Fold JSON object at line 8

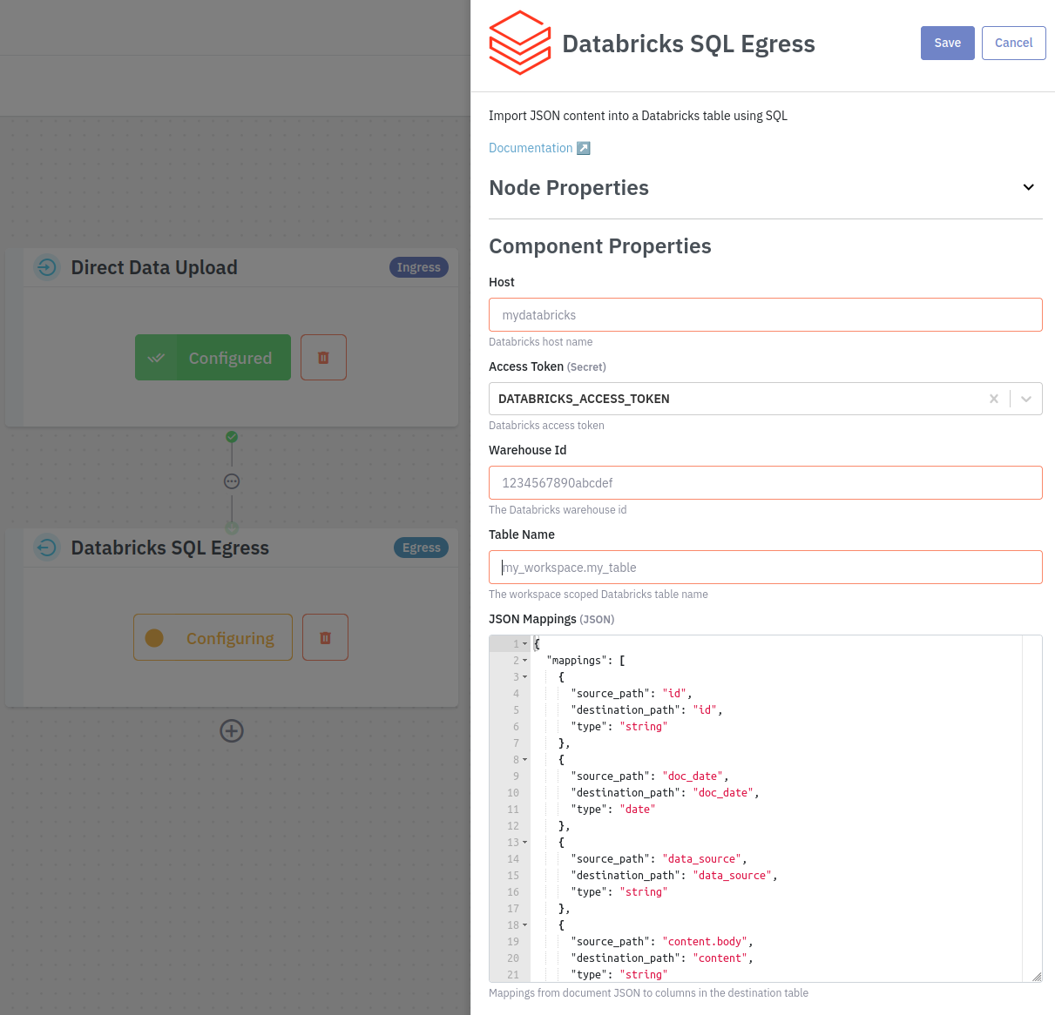pyautogui.click(x=525, y=760)
